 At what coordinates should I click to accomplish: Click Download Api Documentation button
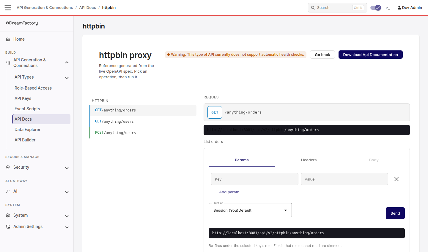[x=370, y=55]
